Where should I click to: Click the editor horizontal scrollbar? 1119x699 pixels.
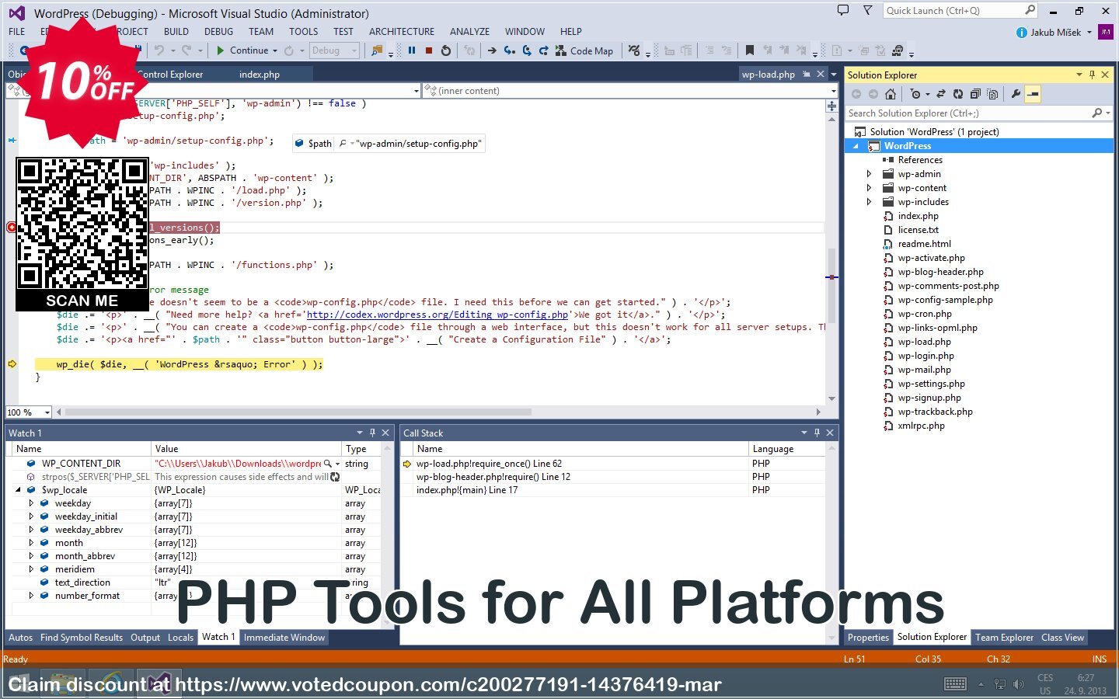(298, 412)
